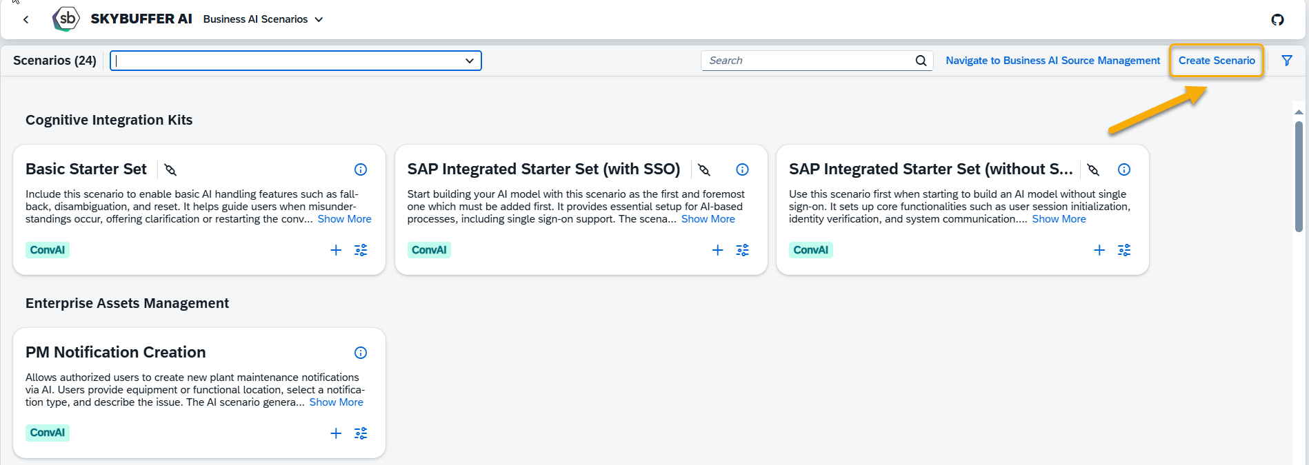Add the PM Notification Creation scenario
The width and height of the screenshot is (1309, 465).
pyautogui.click(x=336, y=433)
